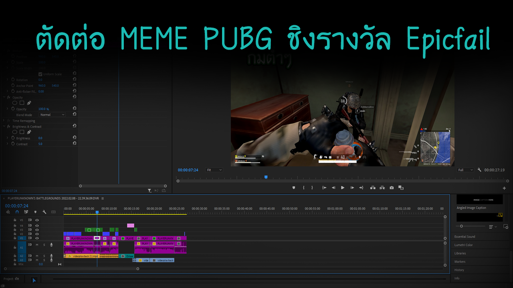The image size is (513, 288).
Task: Click the timeline timecode 00:00:07:24
Action: coord(17,206)
